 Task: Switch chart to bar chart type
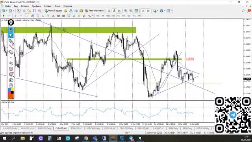tap(109, 11)
